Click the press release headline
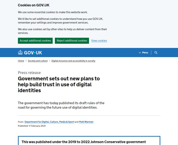Image resolution: width=178 pixels, height=145 pixels. [x=59, y=84]
